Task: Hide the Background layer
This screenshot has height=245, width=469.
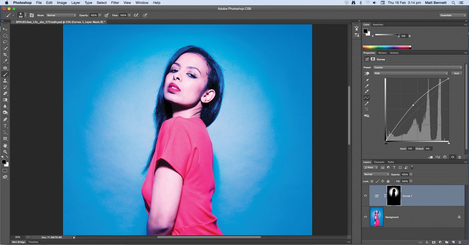Action: (365, 217)
